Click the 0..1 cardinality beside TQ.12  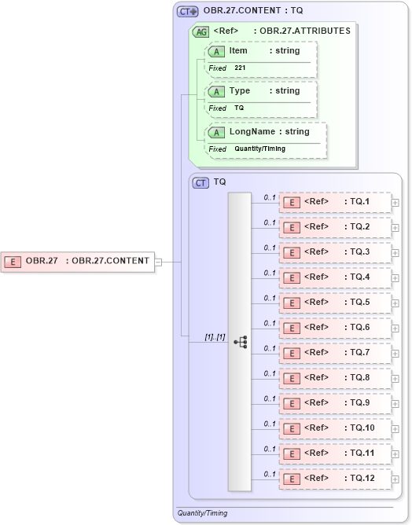click(270, 474)
